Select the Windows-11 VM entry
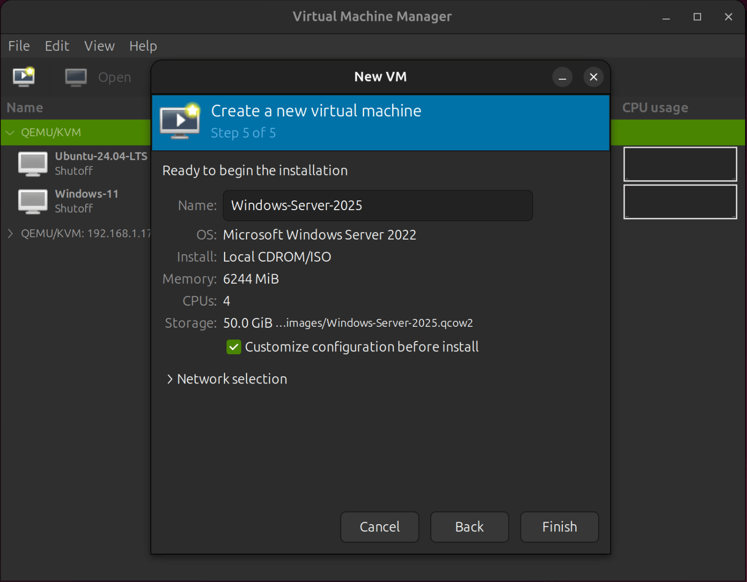The width and height of the screenshot is (747, 582). pos(86,200)
